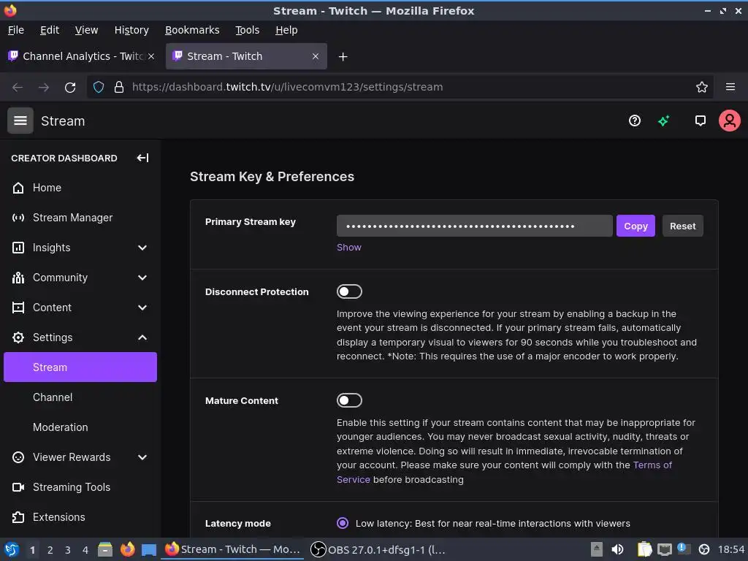The image size is (748, 561).
Task: Click the URL address bar
Action: pyautogui.click(x=400, y=88)
